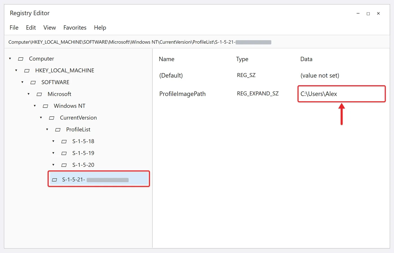
Task: Click the REG_SZ type cell
Action: coord(246,75)
